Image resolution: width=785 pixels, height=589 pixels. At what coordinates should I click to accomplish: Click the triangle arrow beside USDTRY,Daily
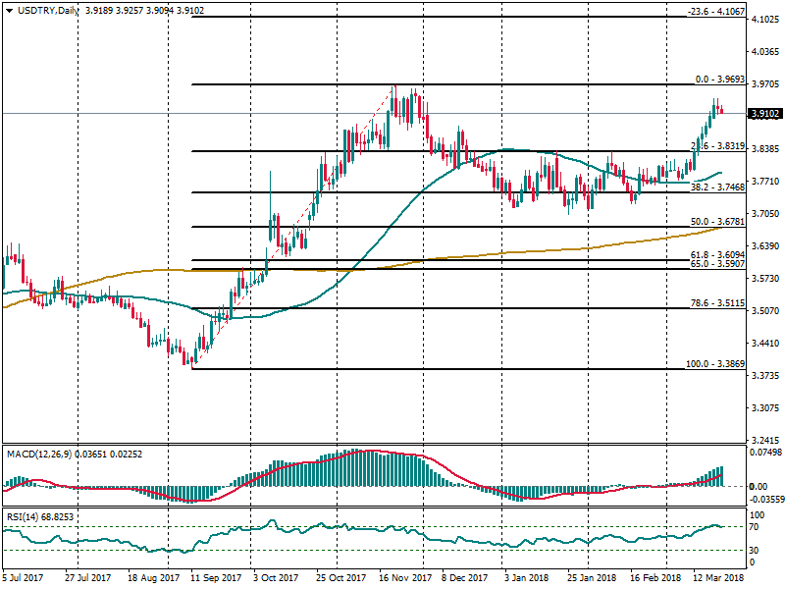pyautogui.click(x=8, y=10)
